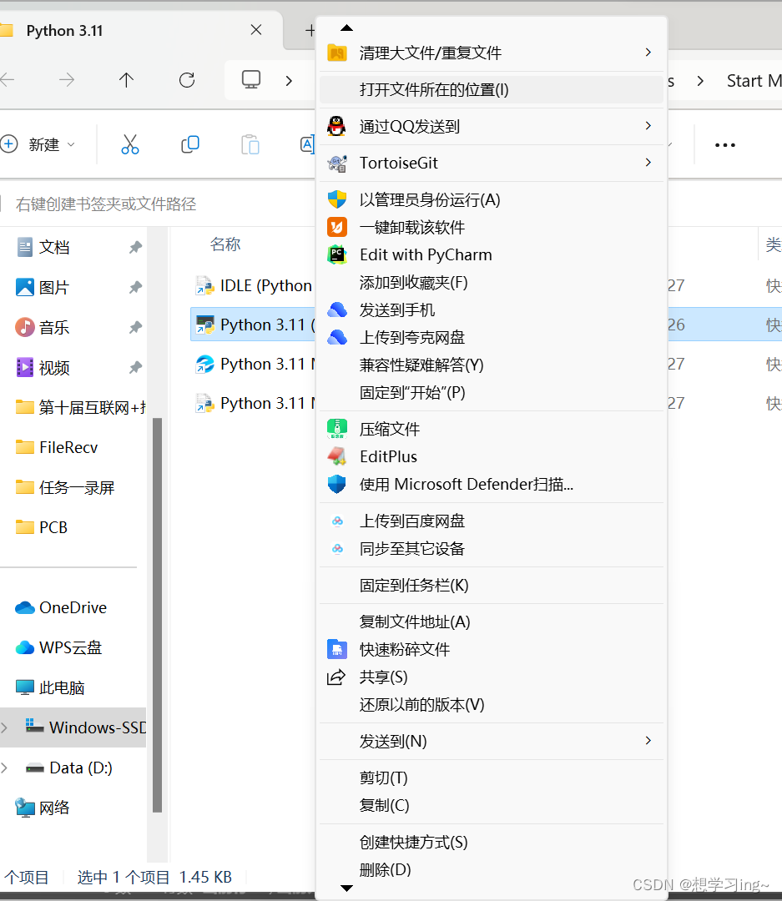Expand Data (D:) tree node chevron
782x901 pixels.
pyautogui.click(x=5, y=768)
